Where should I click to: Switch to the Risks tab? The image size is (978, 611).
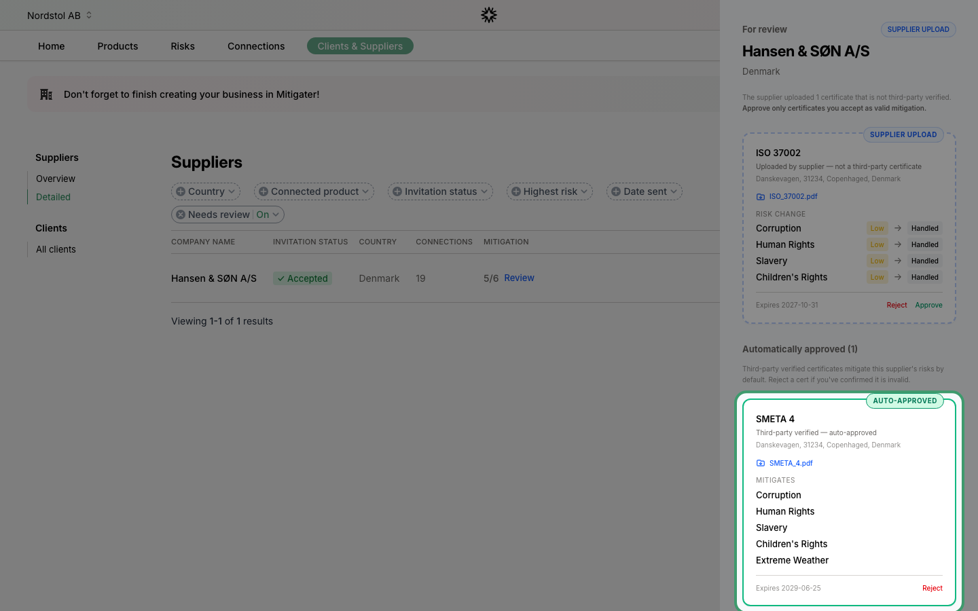pyautogui.click(x=183, y=46)
